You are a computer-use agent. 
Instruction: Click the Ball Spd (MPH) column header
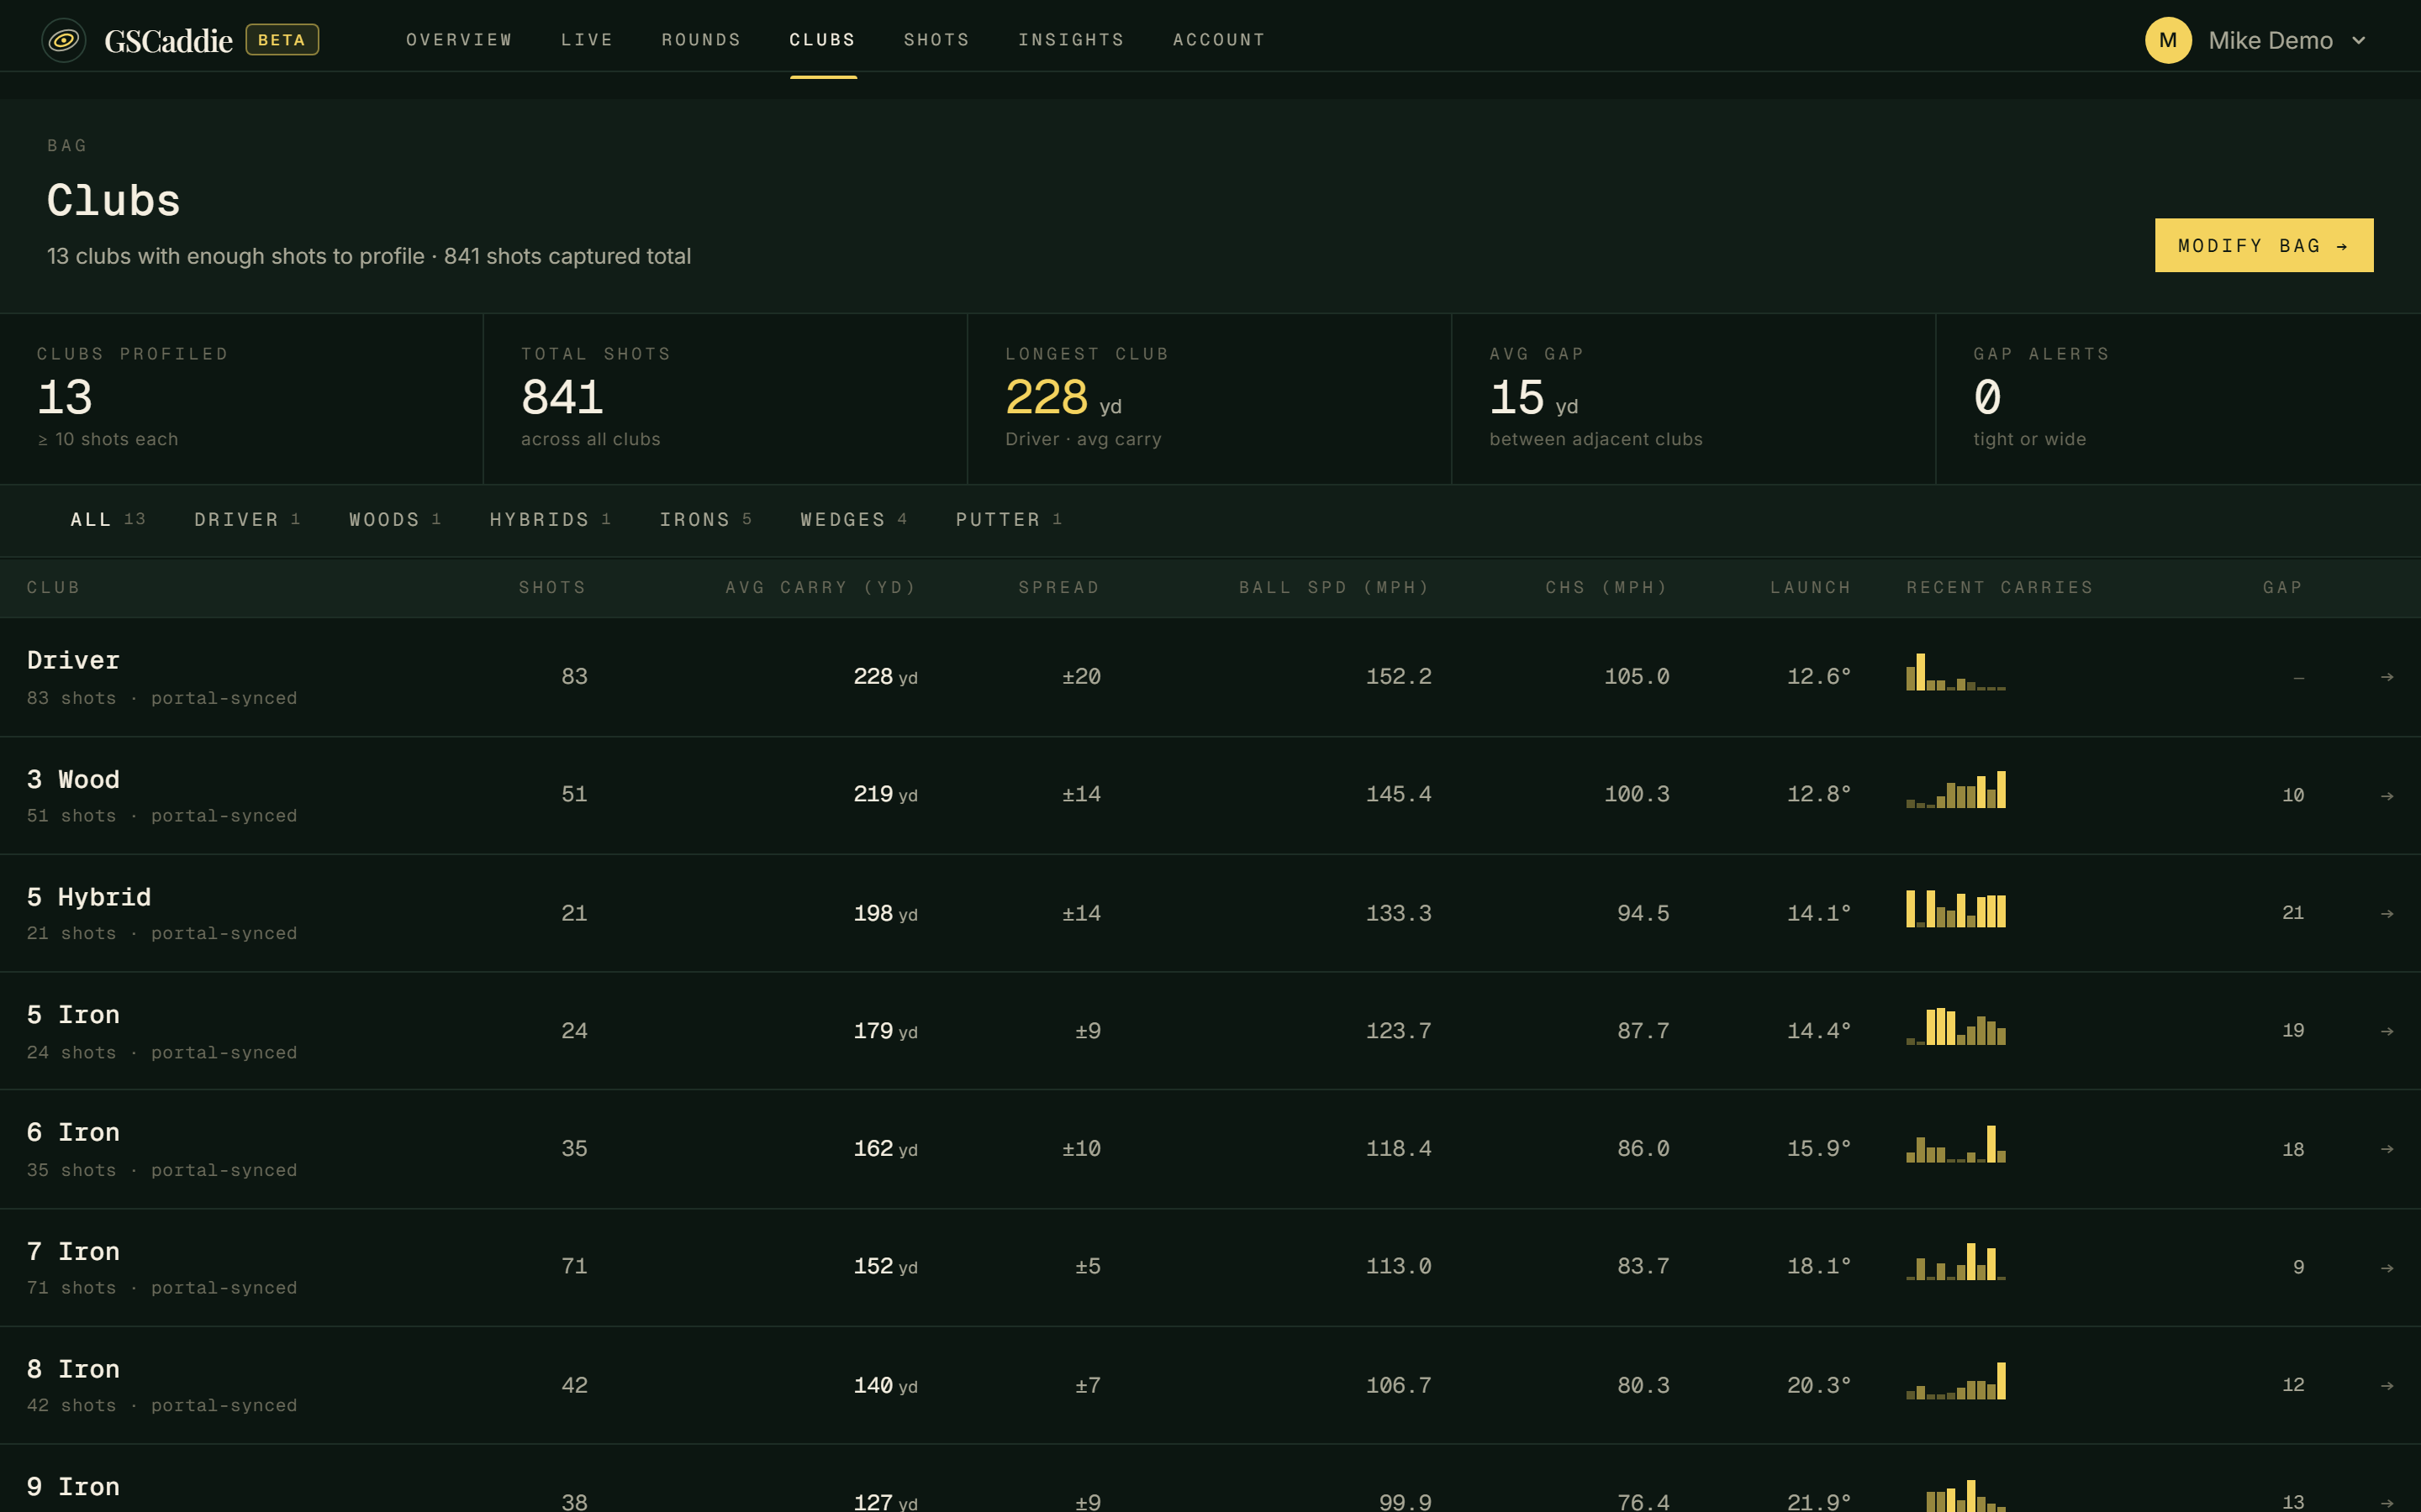pos(1335,587)
